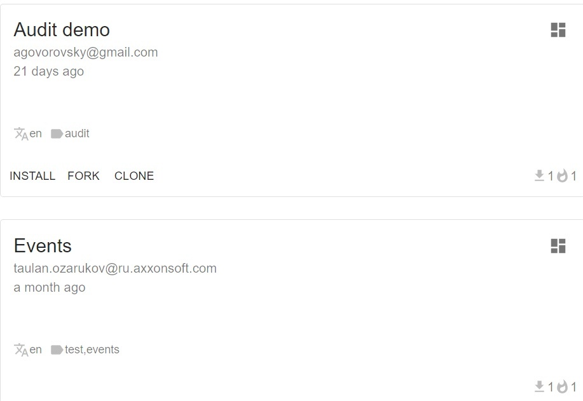Click the dashboard icon on Audit demo card
The height and width of the screenshot is (401, 583).
pos(558,30)
